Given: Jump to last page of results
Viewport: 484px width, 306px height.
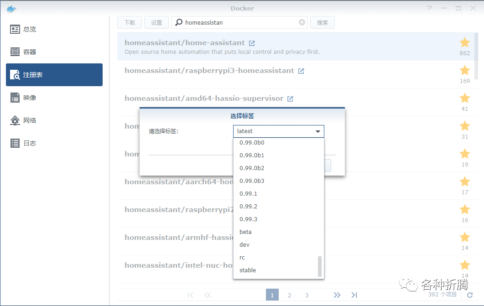Looking at the screenshot, I should [354, 295].
